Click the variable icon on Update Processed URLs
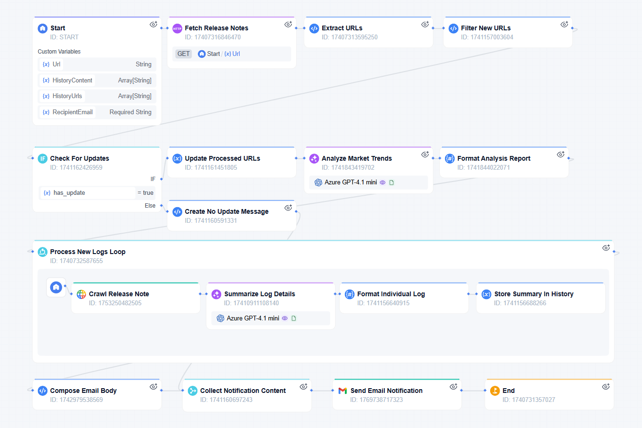Image resolution: width=642 pixels, height=428 pixels. tap(177, 158)
